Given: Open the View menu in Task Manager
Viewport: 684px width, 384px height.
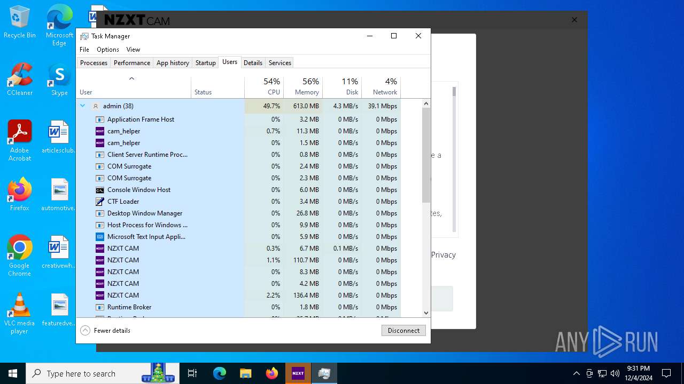Looking at the screenshot, I should tap(133, 50).
